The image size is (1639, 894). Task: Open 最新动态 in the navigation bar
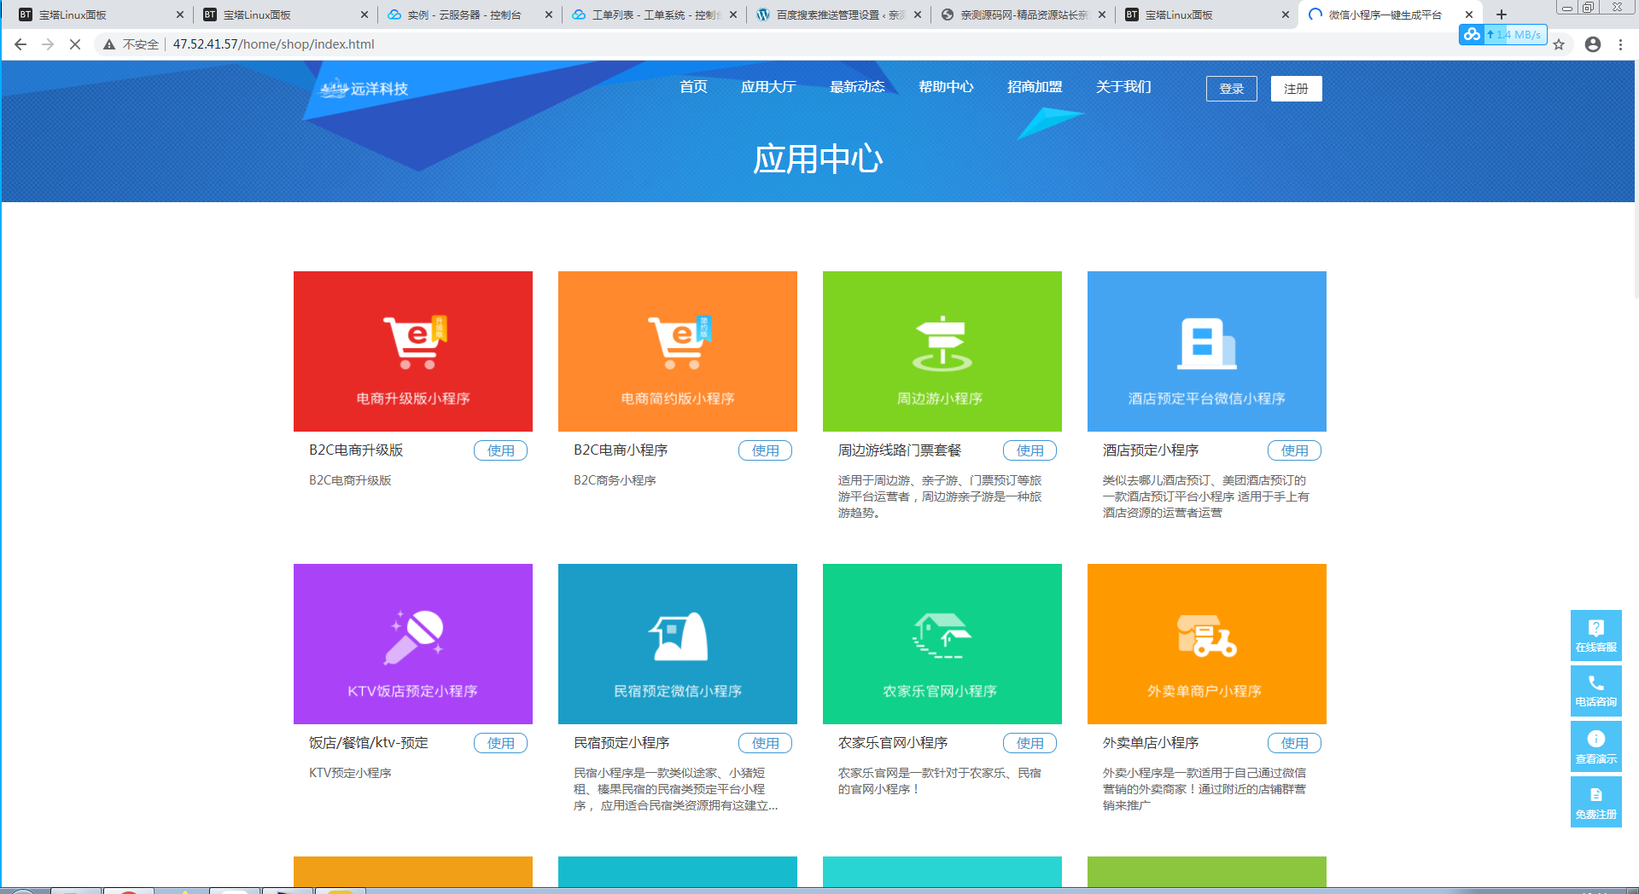857,87
